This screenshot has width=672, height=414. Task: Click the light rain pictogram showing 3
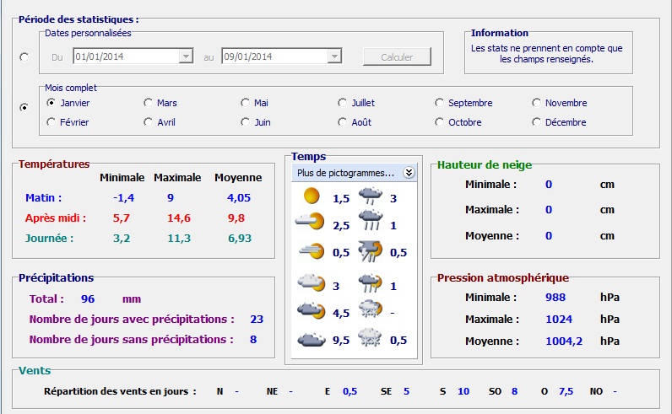click(x=371, y=196)
